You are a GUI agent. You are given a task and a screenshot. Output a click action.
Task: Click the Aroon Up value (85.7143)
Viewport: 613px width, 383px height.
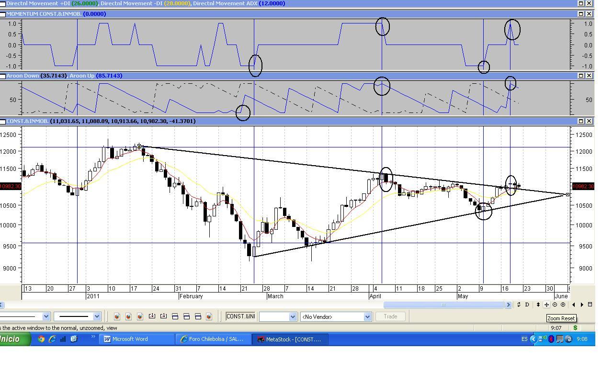[x=109, y=76]
